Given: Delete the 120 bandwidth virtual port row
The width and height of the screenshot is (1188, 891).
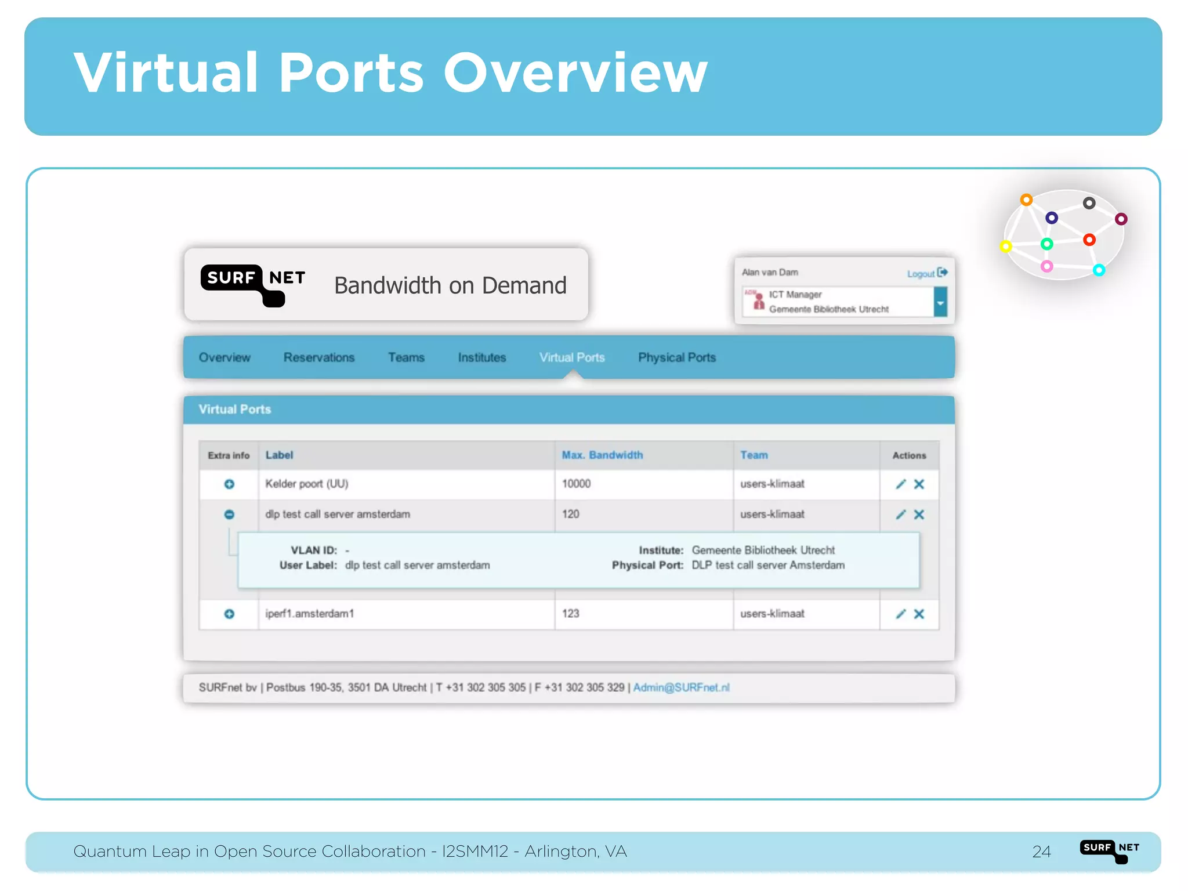Looking at the screenshot, I should (x=919, y=515).
